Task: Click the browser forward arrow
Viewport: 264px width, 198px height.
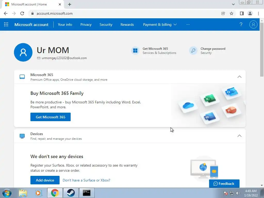Action: (14, 13)
